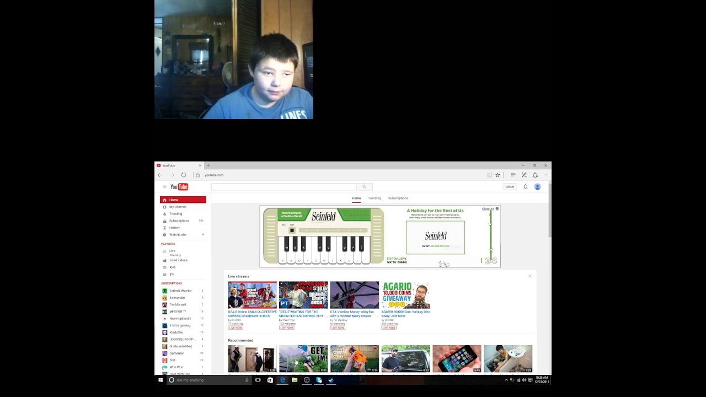Show hidden tray icons chevron
706x397 pixels.
tap(506, 380)
